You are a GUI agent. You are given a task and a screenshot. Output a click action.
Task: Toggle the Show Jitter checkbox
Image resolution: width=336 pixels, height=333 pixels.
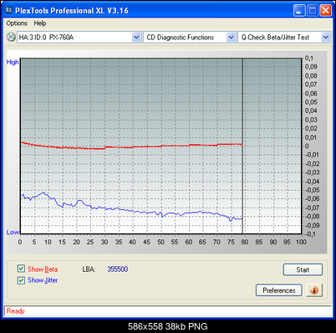coord(21,280)
